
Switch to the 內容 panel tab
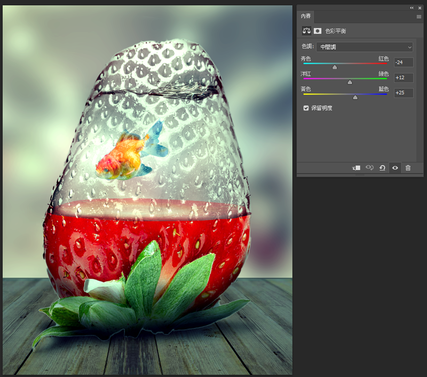(305, 17)
